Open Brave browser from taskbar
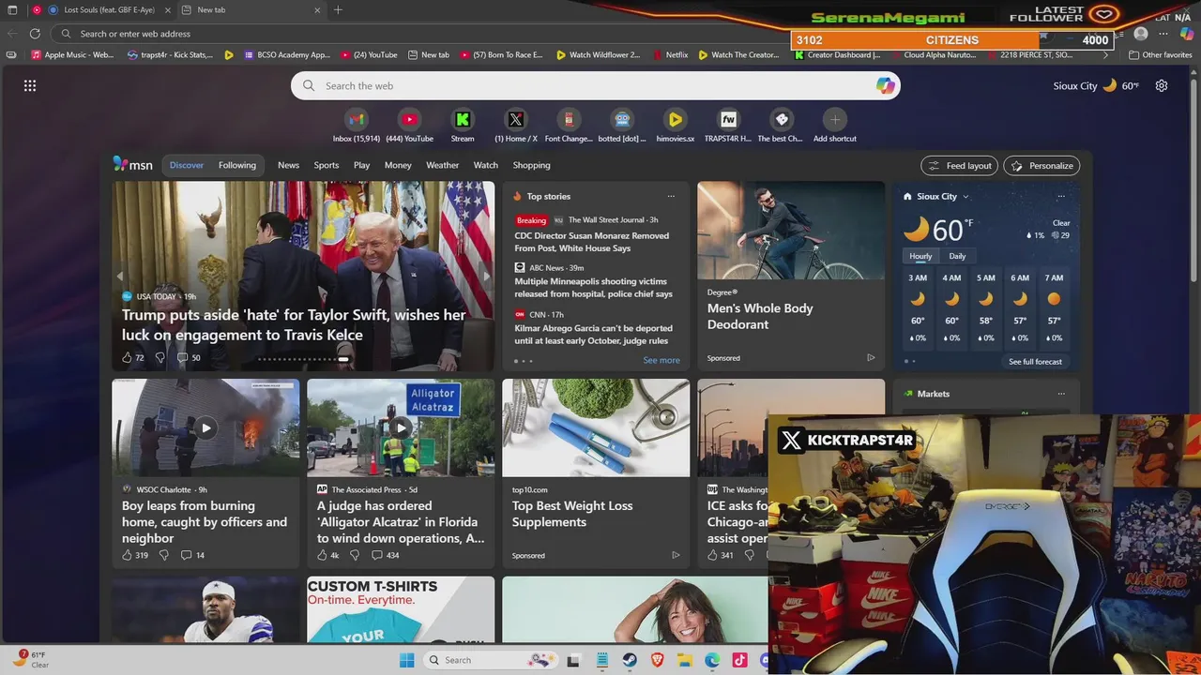The width and height of the screenshot is (1201, 675). pyautogui.click(x=657, y=660)
